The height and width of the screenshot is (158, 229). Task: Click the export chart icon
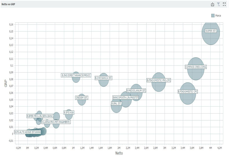[212, 4]
